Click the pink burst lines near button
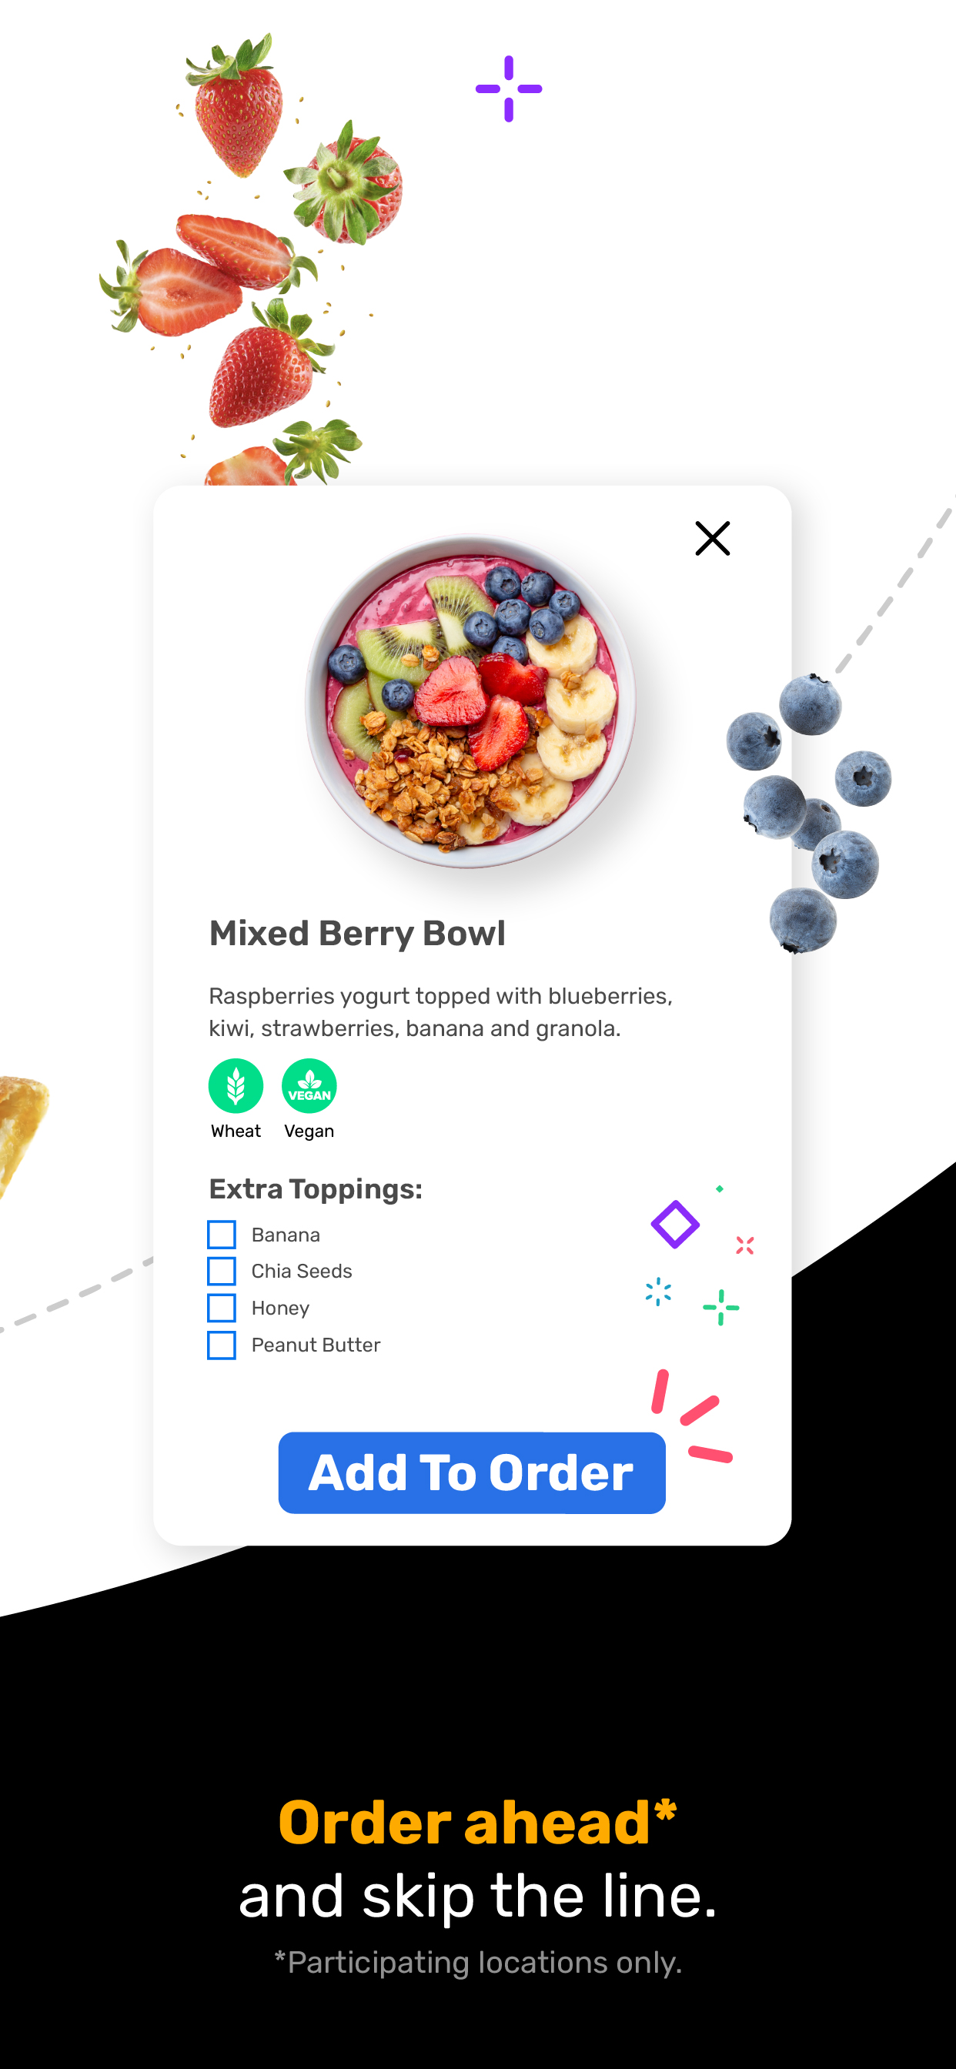Screen dimensions: 956x2069 point(692,1416)
